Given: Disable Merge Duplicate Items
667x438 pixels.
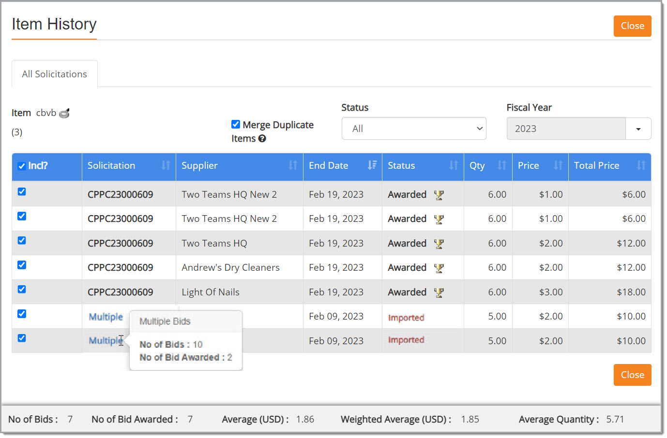Looking at the screenshot, I should (x=236, y=124).
